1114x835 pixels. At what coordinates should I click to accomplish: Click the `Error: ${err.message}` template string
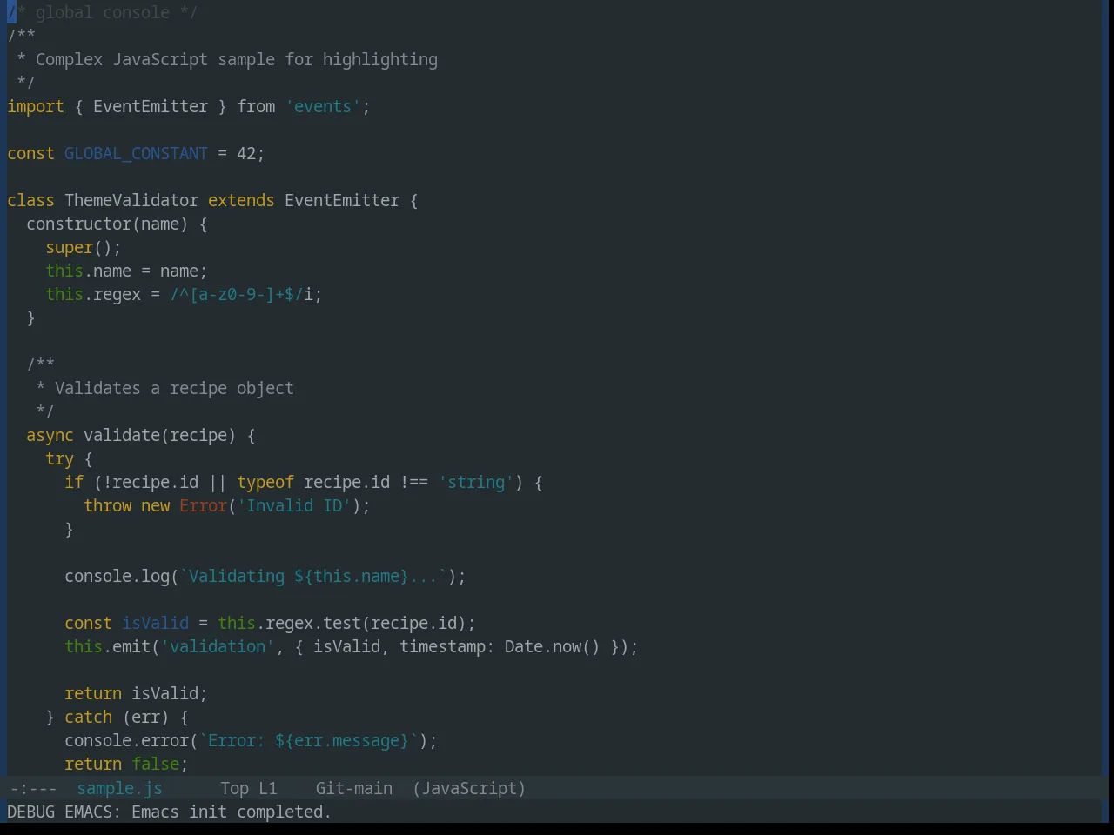pyautogui.click(x=308, y=740)
